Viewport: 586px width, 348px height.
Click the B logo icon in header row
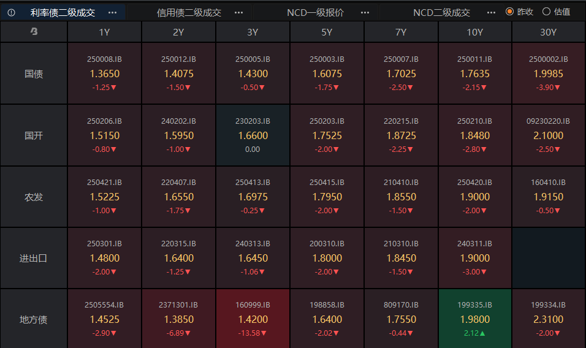pyautogui.click(x=34, y=32)
